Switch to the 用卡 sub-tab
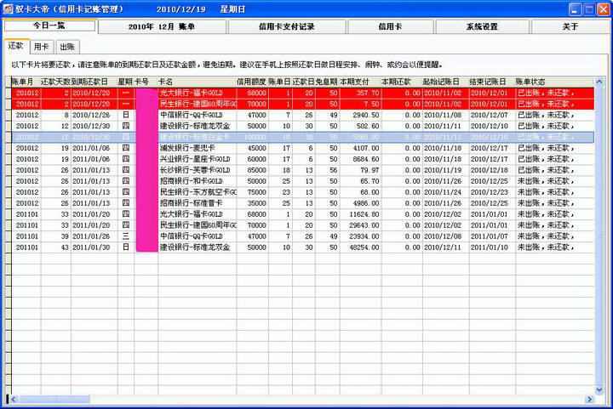 41,47
